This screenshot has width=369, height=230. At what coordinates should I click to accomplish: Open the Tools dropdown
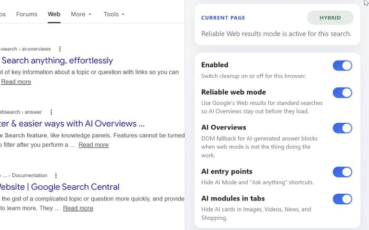(x=114, y=14)
